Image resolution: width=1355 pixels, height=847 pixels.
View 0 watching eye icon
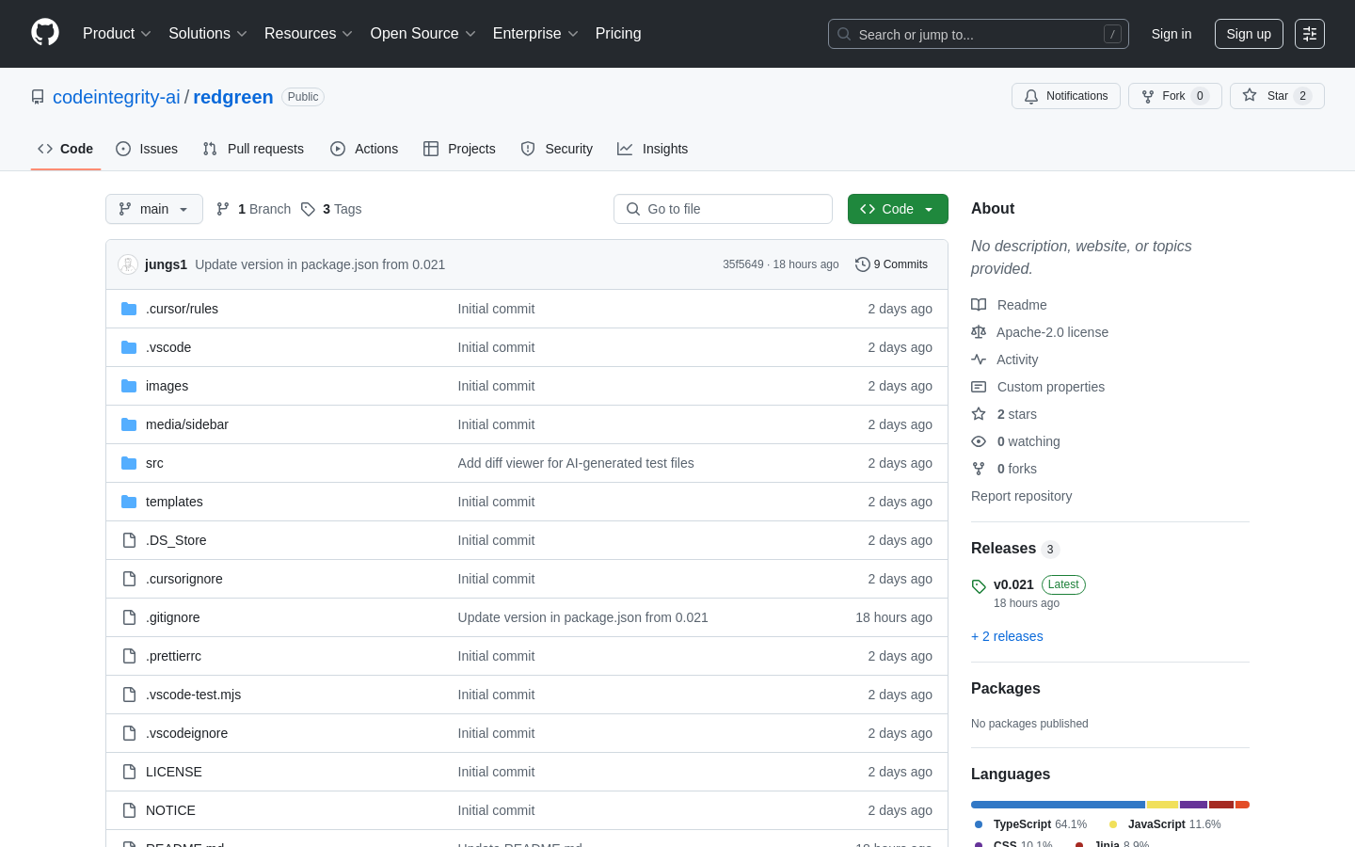979,441
